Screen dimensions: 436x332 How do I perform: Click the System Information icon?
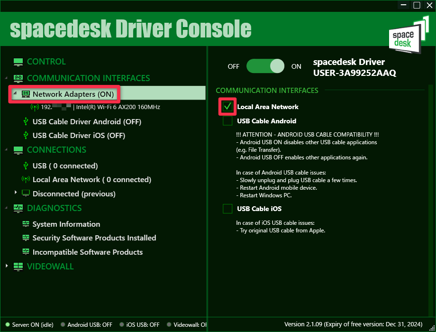(26, 223)
